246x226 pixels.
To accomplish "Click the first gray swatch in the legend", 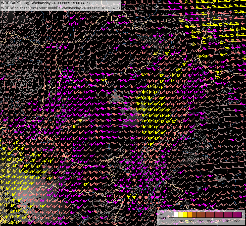I will coord(171,215).
